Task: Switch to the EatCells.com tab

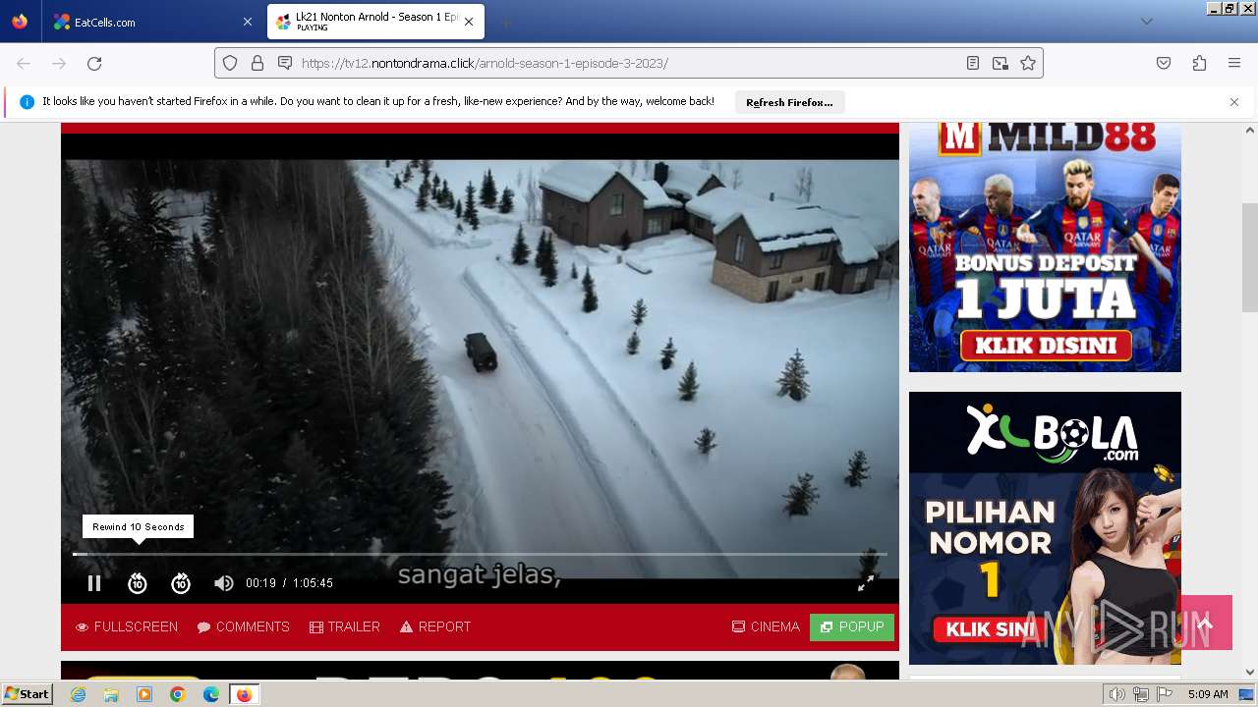Action: click(x=149, y=22)
